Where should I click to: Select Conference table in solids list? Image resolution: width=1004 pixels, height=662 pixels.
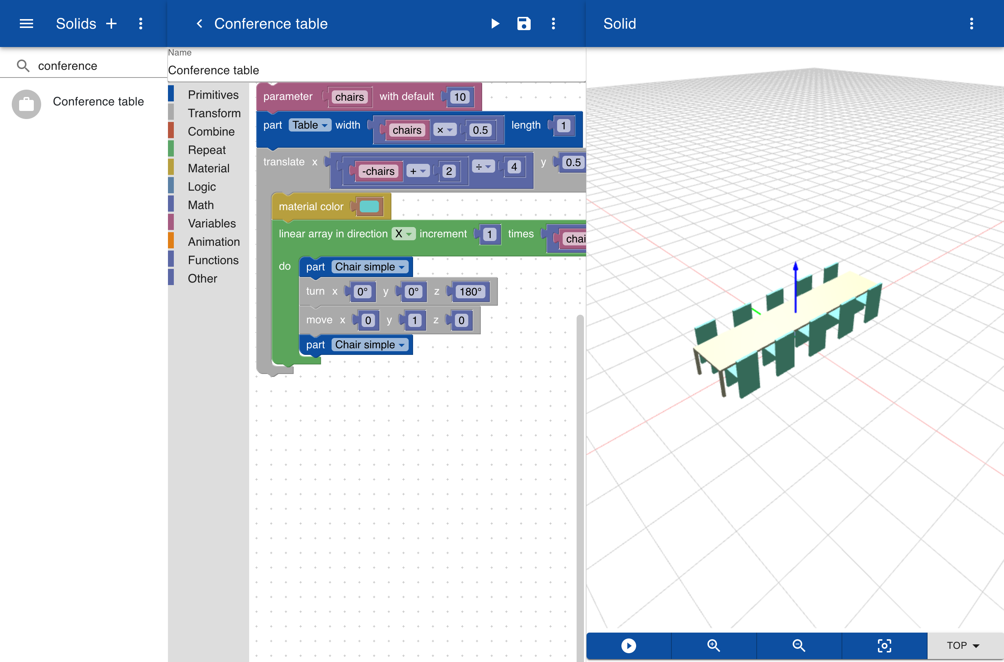pyautogui.click(x=98, y=102)
